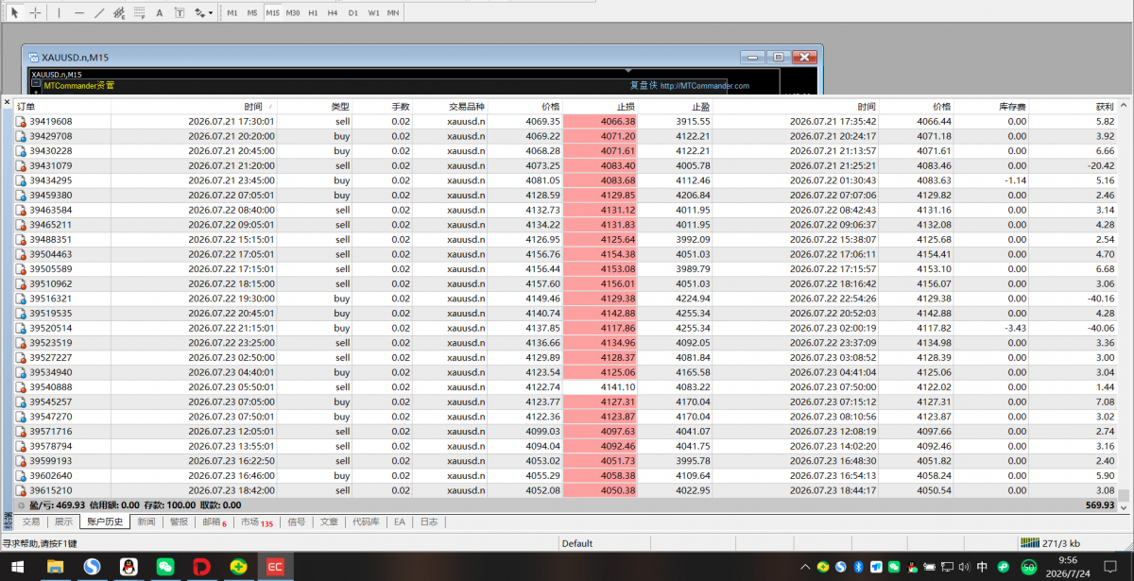The width and height of the screenshot is (1134, 581).
Task: Select the Fibonacci retracement tool
Action: [x=139, y=13]
